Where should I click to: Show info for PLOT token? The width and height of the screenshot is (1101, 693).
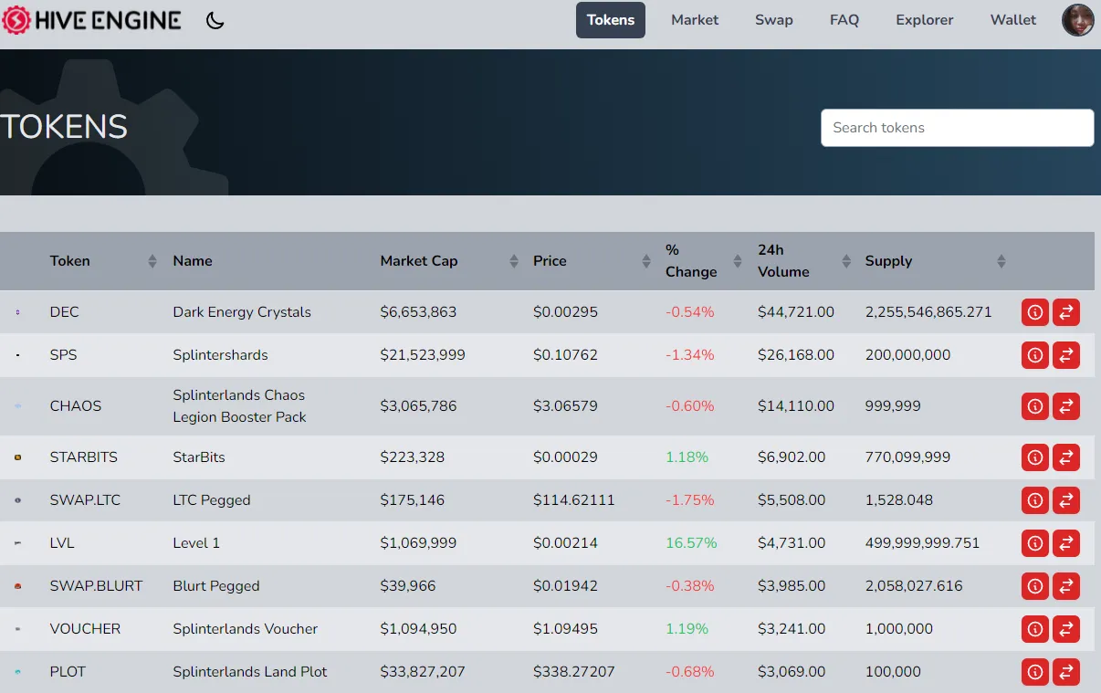tap(1035, 672)
